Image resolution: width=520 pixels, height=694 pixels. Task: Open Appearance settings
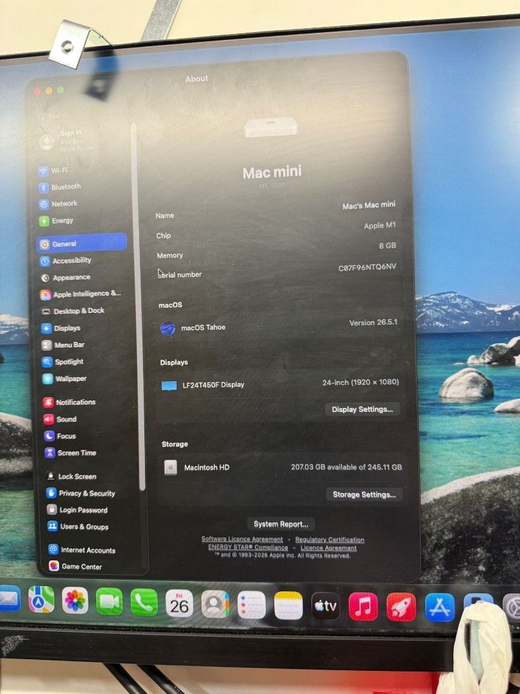click(x=66, y=278)
